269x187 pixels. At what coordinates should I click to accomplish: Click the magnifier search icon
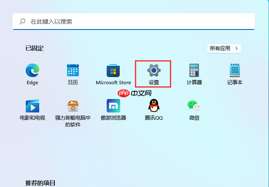[22, 21]
